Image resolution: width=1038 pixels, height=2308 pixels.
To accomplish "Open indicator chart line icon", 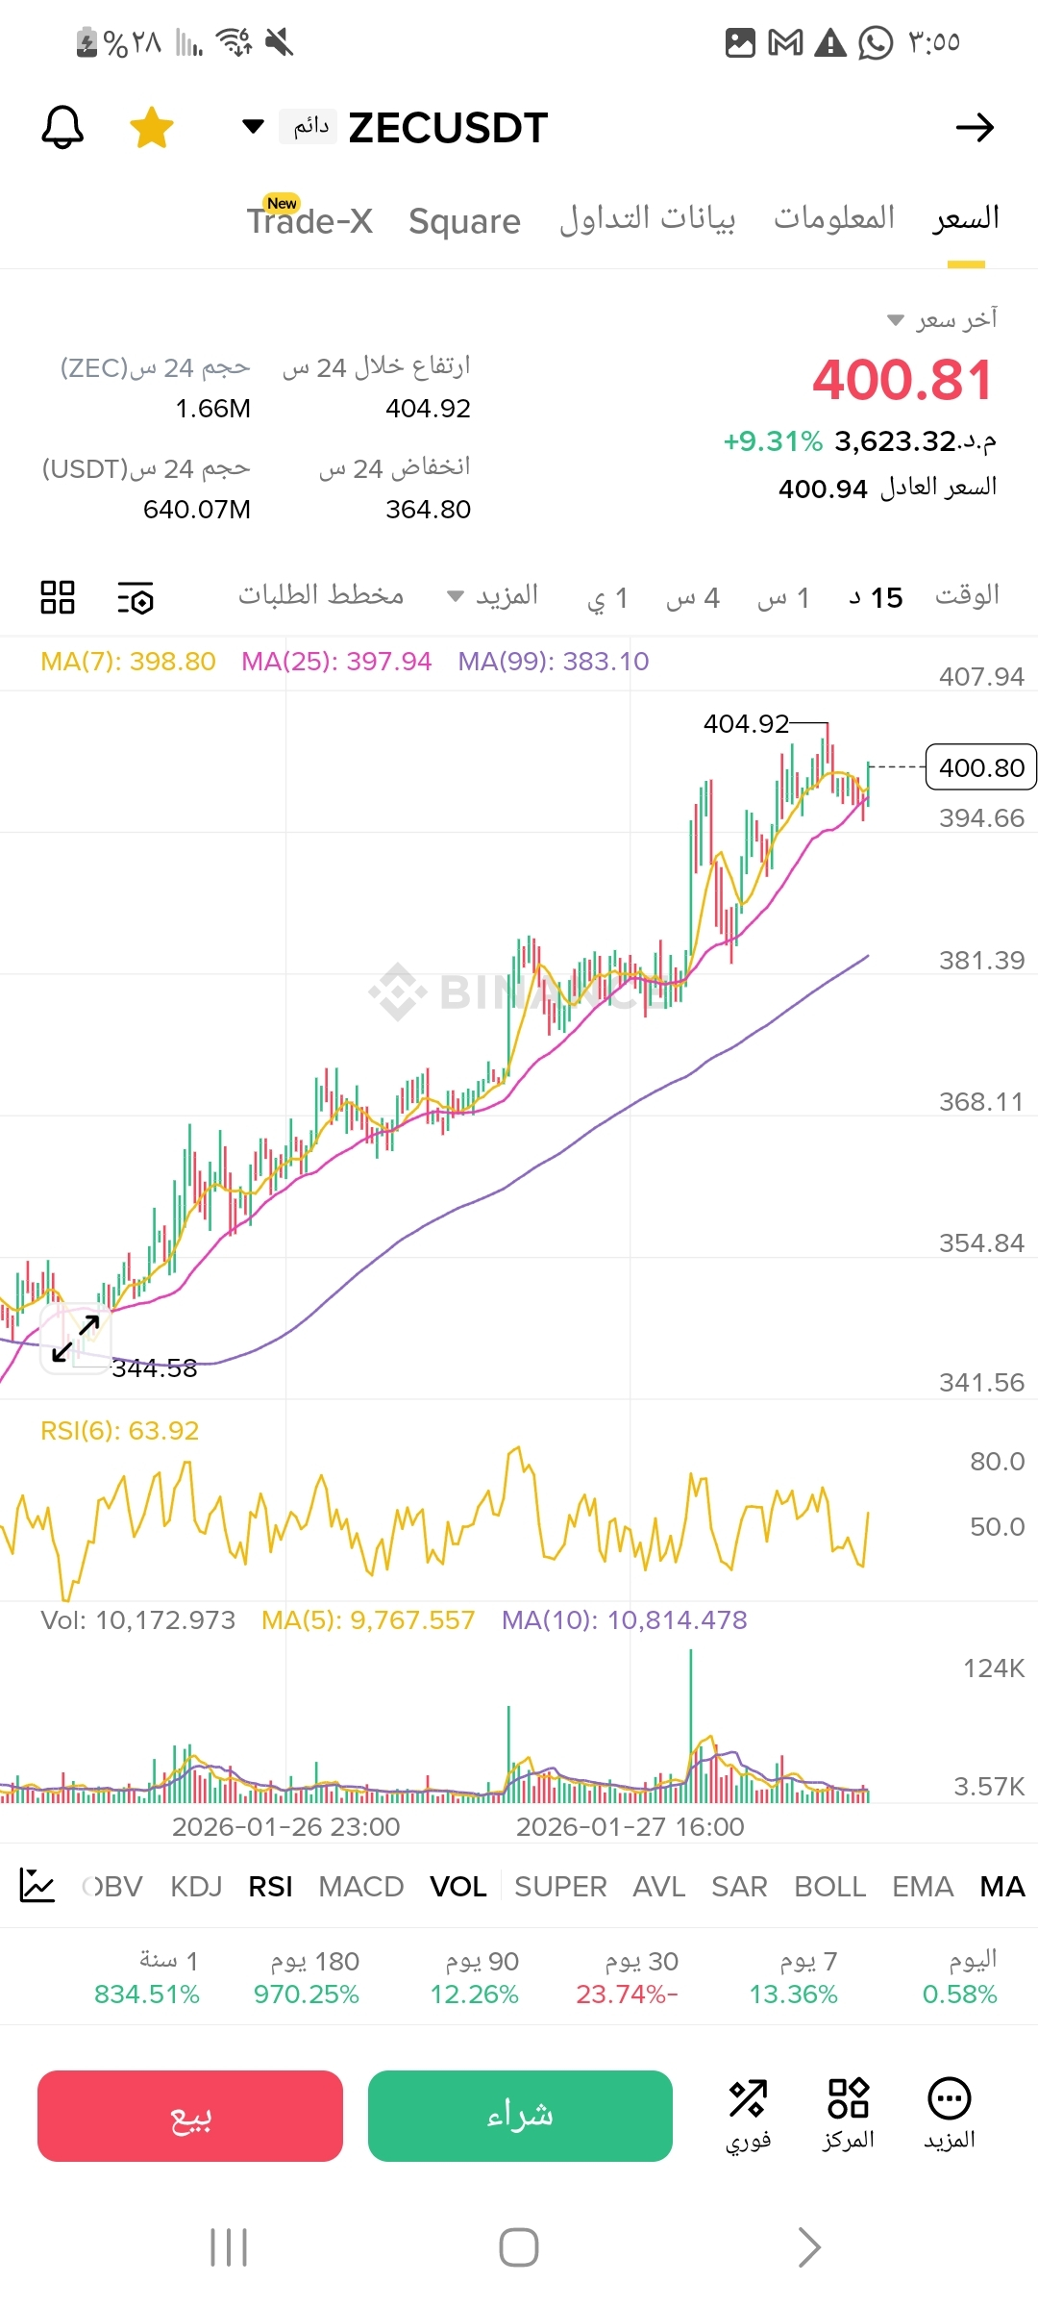I will coord(37,1886).
